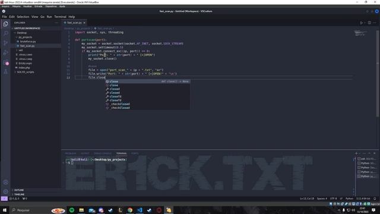
Task: Open the Terminal menu
Action: pyautogui.click(x=60, y=17)
